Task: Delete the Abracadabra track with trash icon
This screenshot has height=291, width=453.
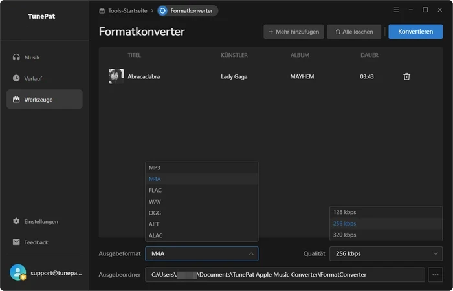Action: [406, 76]
